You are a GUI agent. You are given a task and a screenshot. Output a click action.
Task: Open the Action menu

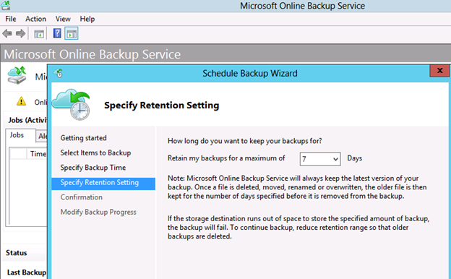[35, 19]
